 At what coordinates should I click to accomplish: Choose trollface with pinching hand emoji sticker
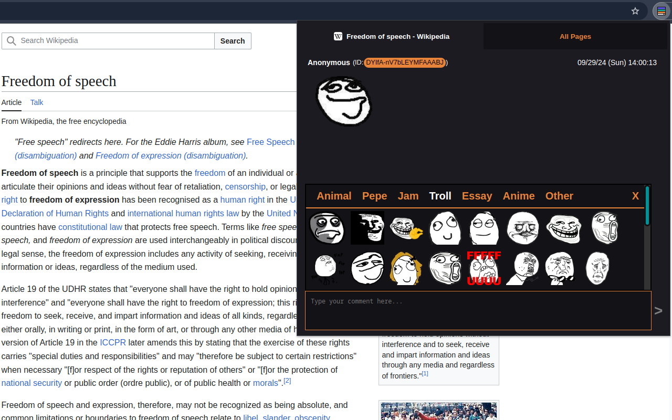[406, 228]
